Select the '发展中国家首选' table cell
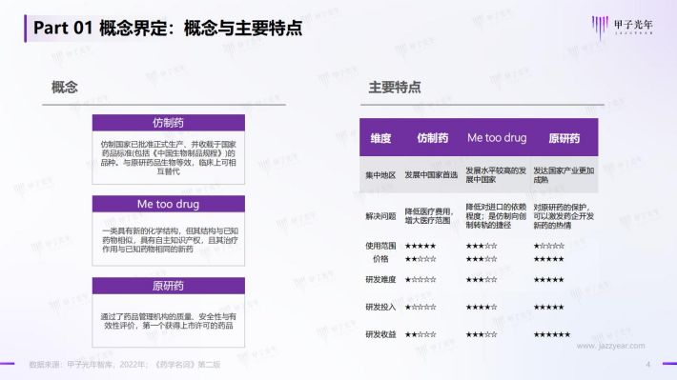 tap(431, 175)
